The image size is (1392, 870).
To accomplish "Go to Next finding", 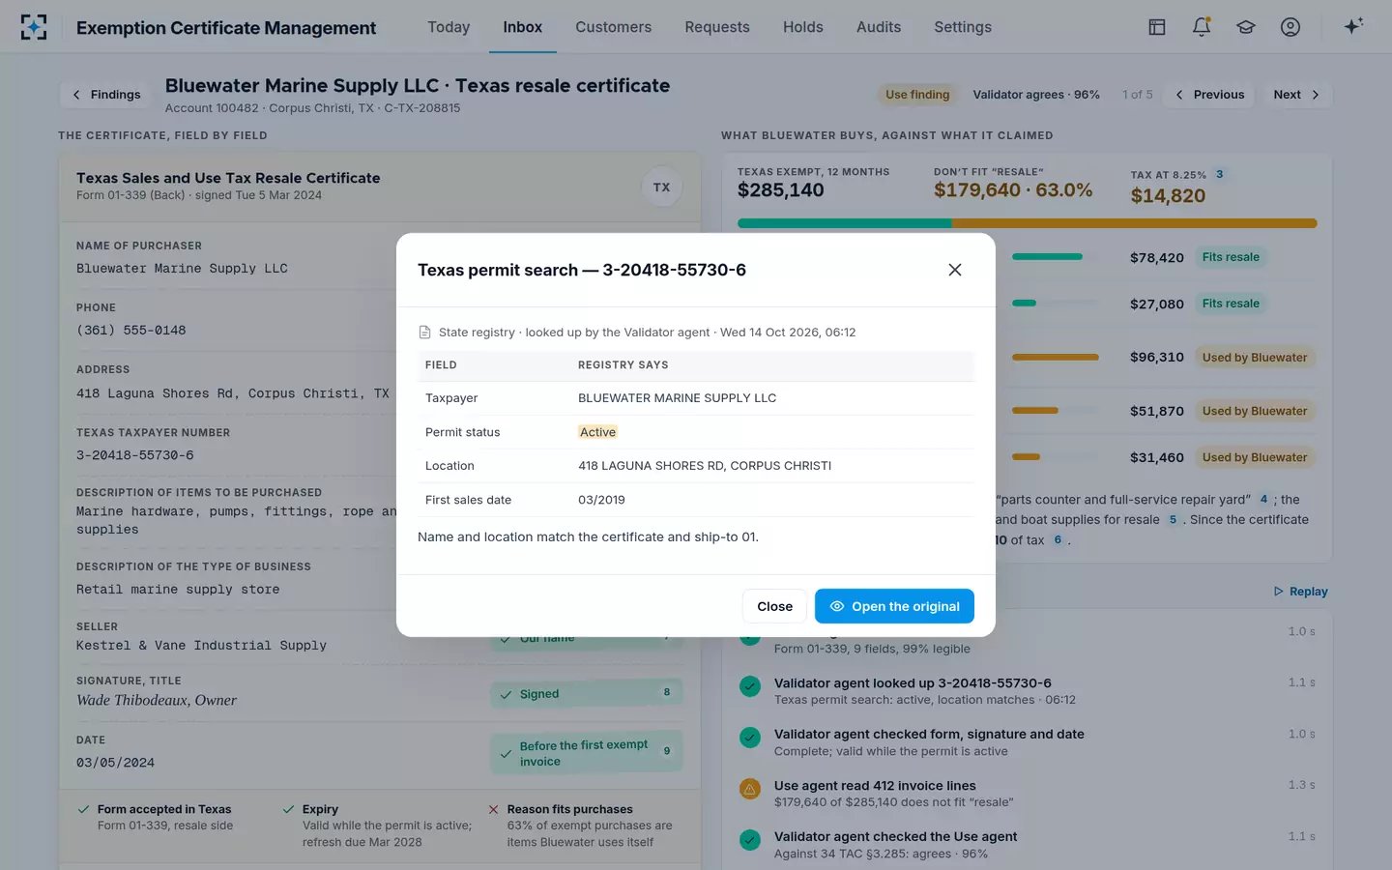I will pyautogui.click(x=1297, y=95).
